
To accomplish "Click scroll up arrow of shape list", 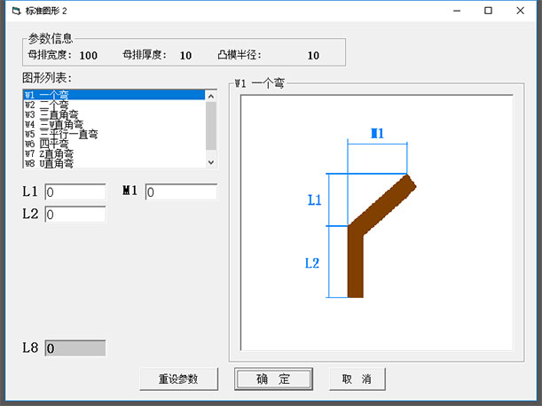I will [x=210, y=95].
